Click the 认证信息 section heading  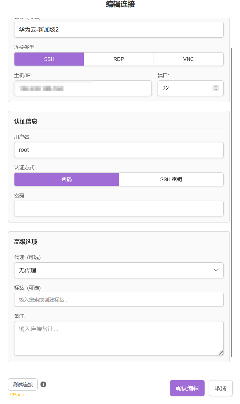point(26,121)
